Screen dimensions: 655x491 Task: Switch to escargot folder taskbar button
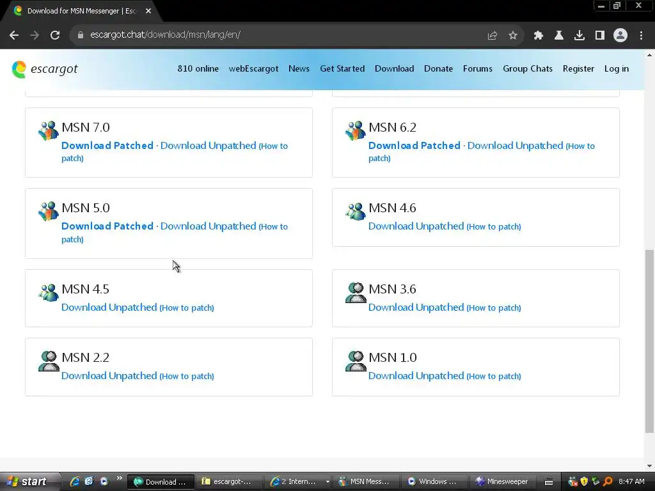pos(230,482)
